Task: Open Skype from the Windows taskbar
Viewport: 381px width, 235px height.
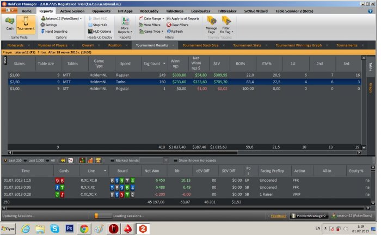Action: tap(54, 228)
